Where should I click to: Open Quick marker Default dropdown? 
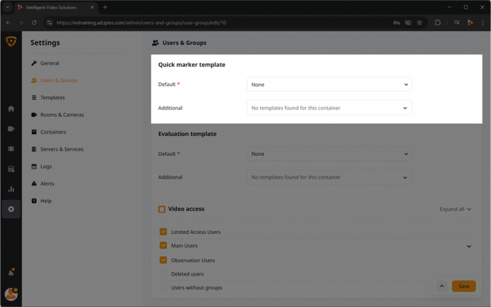[329, 85]
